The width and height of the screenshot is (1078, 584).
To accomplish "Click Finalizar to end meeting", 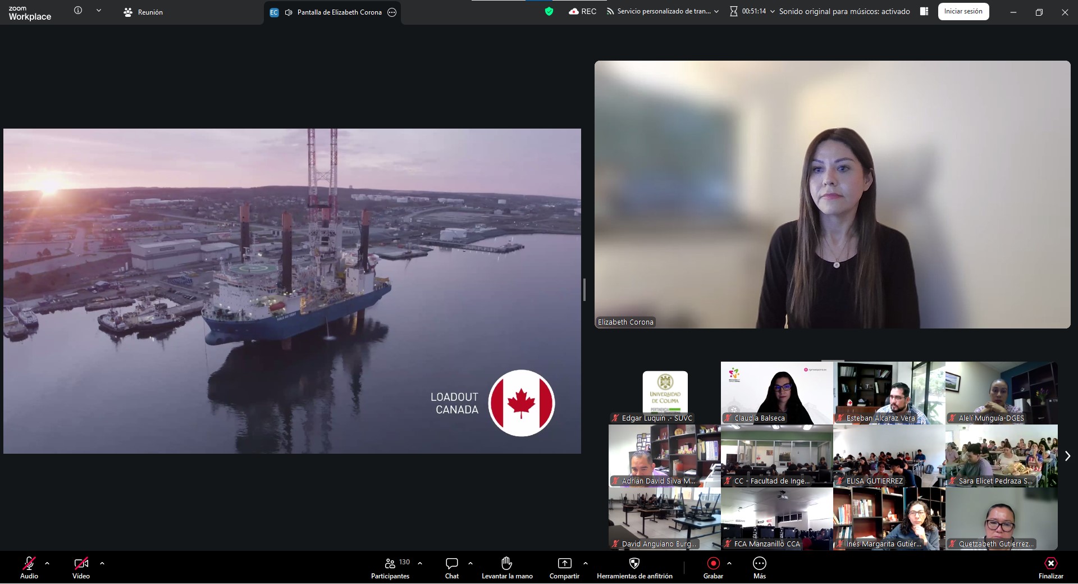I will click(x=1050, y=568).
